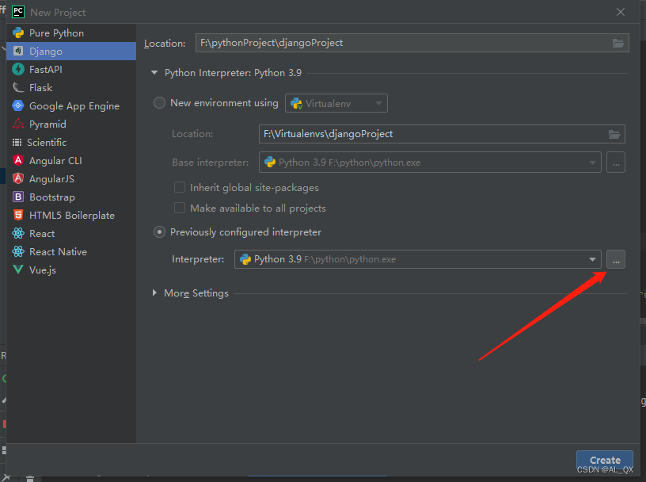Open the FastAPI project type label
This screenshot has width=646, height=482.
(46, 69)
